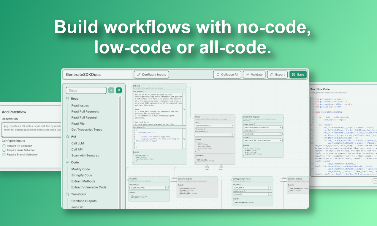Click link icon next to branch_prefix field
The image size is (377, 226).
pos(281,127)
